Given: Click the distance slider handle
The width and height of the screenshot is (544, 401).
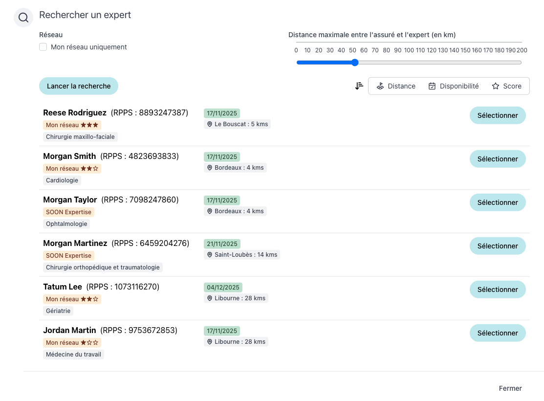Looking at the screenshot, I should coord(354,63).
